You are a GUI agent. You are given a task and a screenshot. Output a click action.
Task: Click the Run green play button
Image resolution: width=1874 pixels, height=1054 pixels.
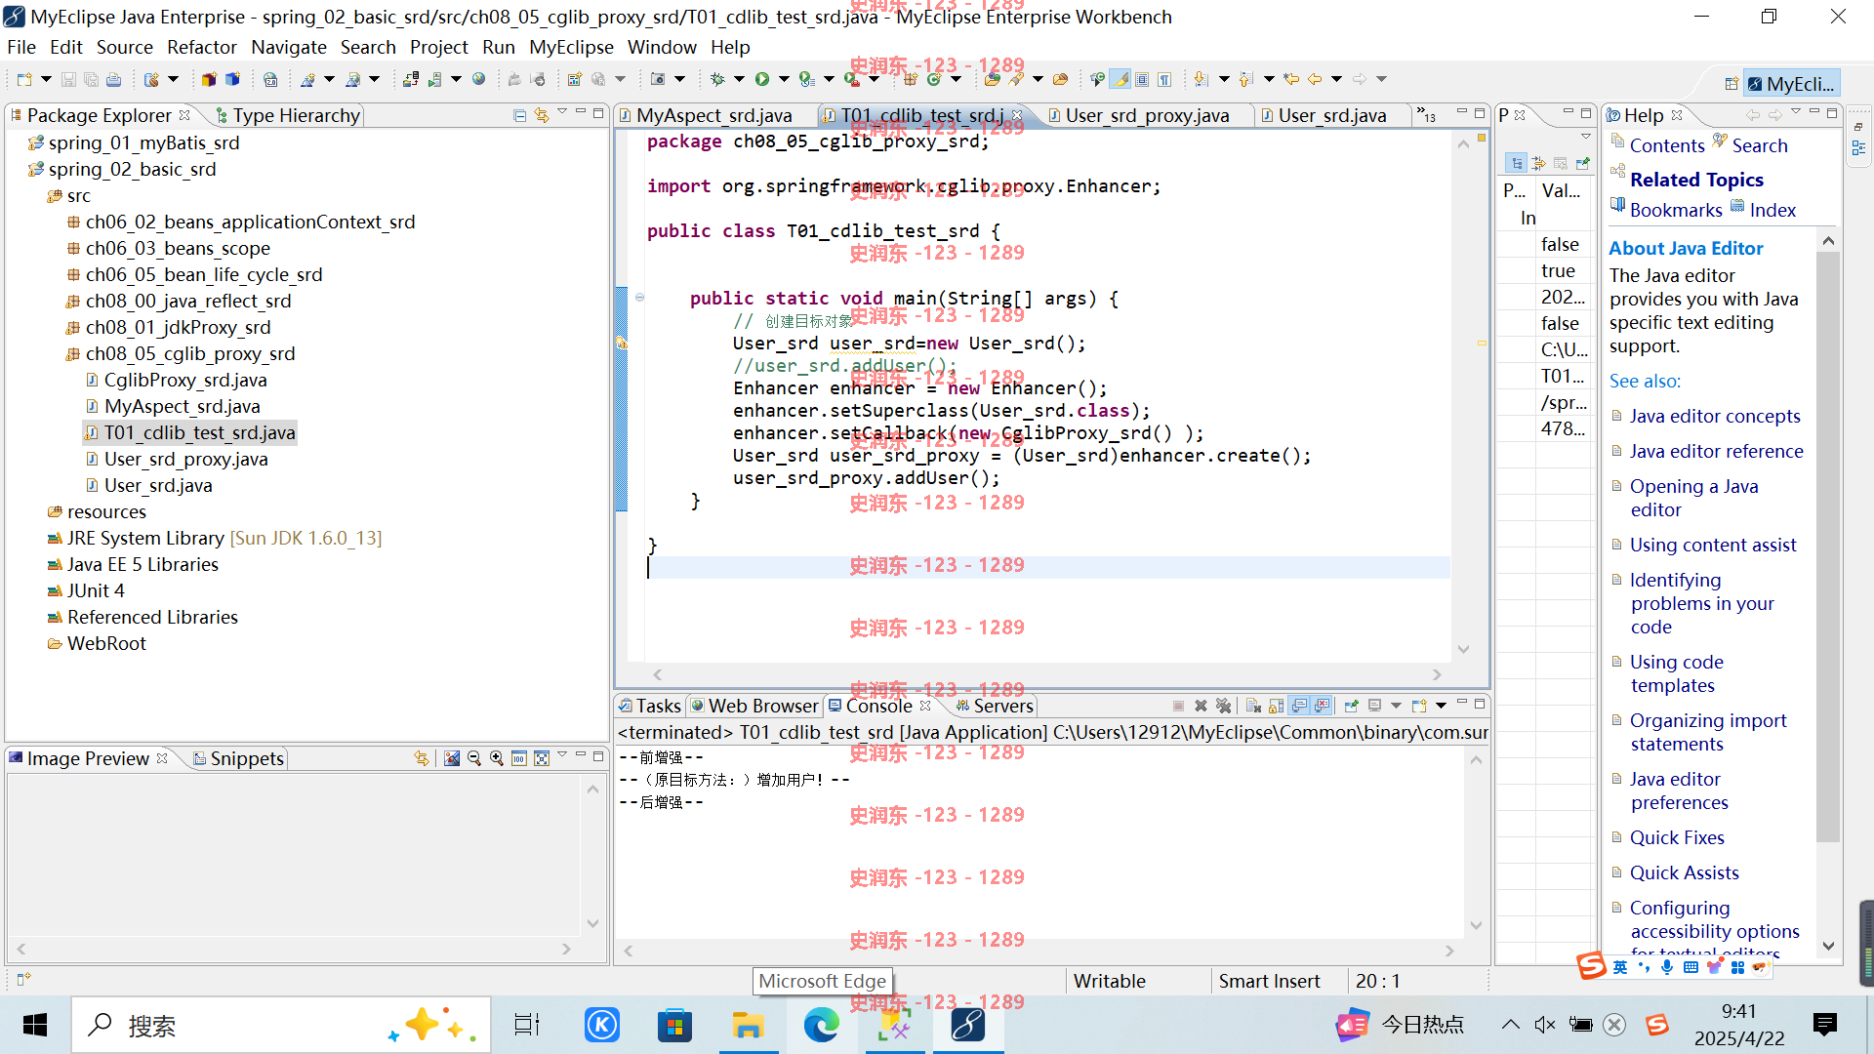[x=762, y=79]
